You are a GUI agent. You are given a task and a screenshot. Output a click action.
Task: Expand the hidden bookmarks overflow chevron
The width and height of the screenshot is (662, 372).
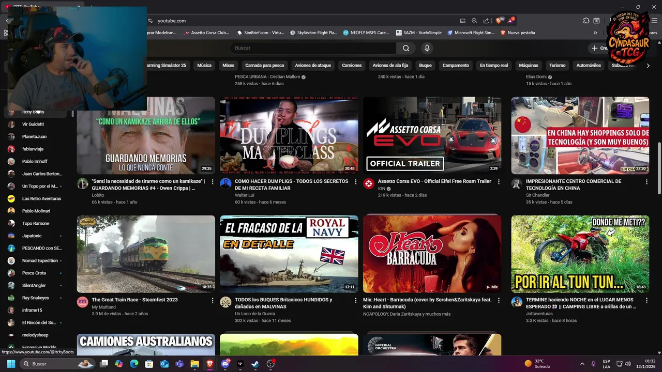(x=595, y=33)
